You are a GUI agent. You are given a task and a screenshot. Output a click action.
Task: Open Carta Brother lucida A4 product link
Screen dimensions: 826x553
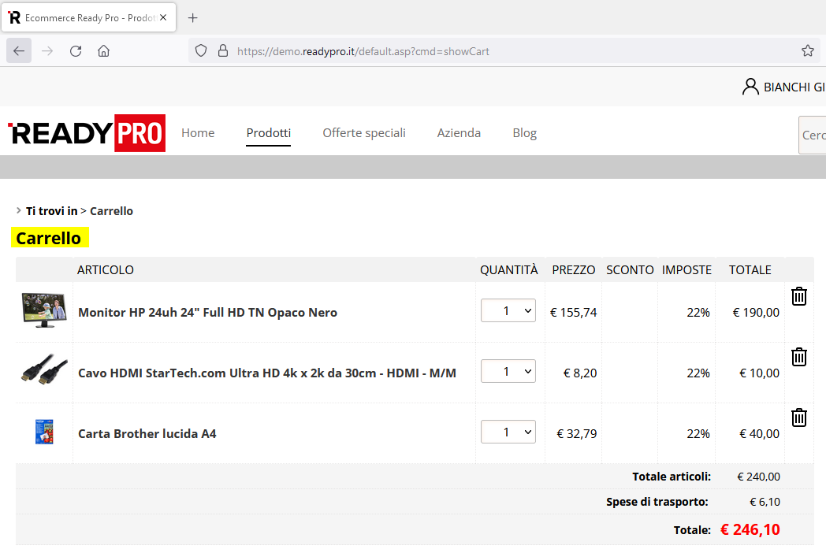pos(147,433)
